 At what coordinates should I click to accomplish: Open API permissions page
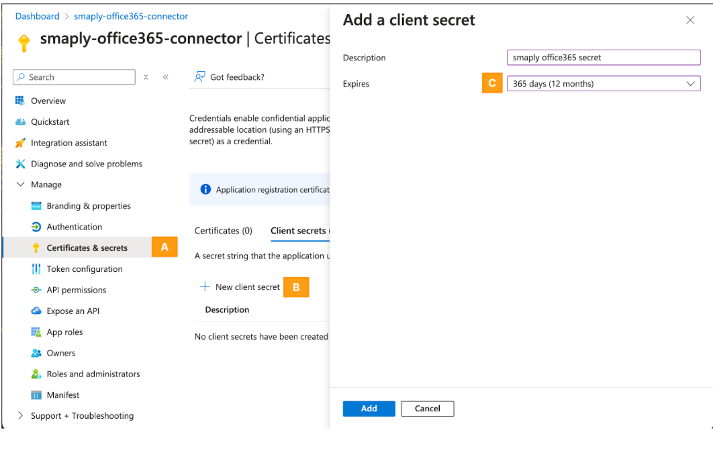(77, 290)
